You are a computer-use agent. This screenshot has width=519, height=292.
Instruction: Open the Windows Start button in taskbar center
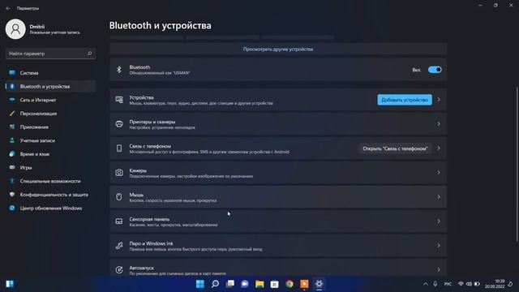click(x=200, y=284)
